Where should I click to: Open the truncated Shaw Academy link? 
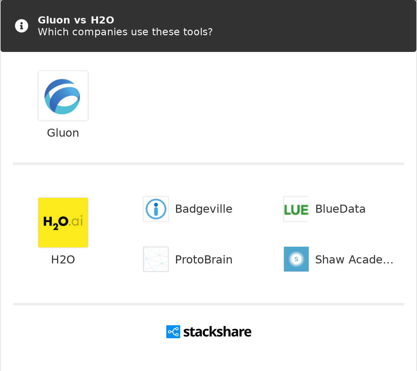354,260
